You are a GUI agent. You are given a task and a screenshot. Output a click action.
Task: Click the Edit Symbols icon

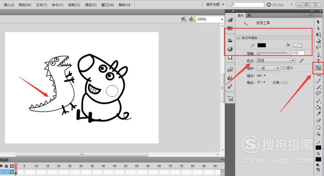tap(191, 19)
